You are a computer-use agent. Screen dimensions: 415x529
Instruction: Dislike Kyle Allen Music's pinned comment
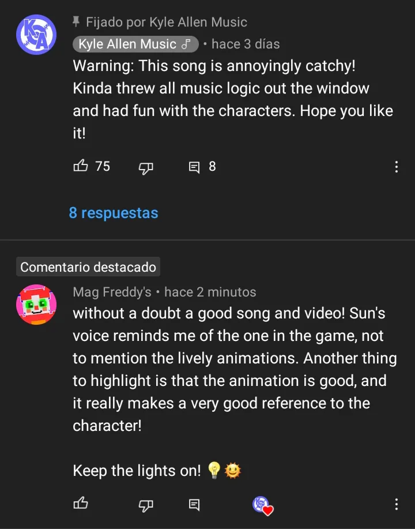[x=146, y=167]
